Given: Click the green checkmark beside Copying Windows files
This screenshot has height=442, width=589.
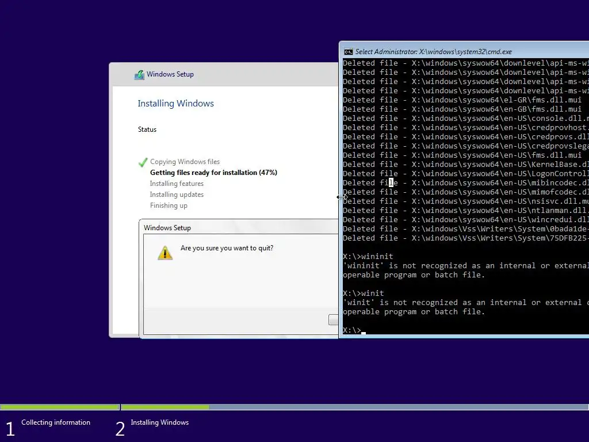Looking at the screenshot, I should (x=143, y=162).
